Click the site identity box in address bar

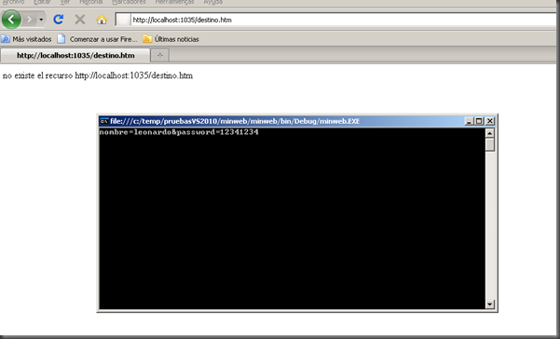(124, 20)
